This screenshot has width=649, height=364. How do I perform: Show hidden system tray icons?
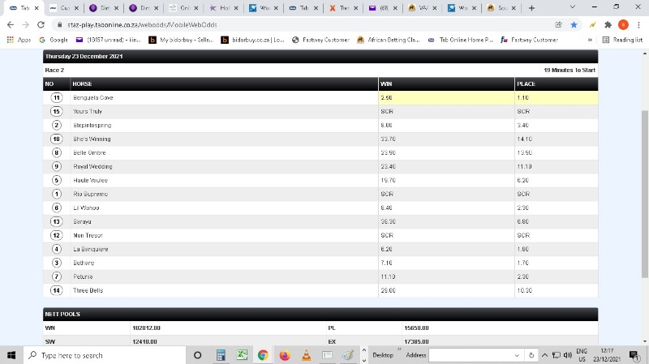546,355
